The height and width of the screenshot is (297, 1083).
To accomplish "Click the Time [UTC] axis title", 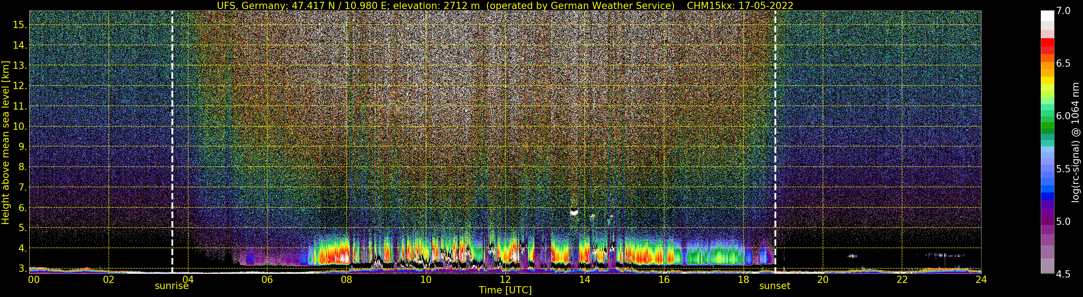I will coord(505,290).
